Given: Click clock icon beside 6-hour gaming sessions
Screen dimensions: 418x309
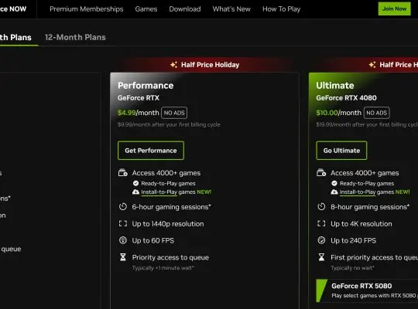Looking at the screenshot, I should [x=123, y=207].
